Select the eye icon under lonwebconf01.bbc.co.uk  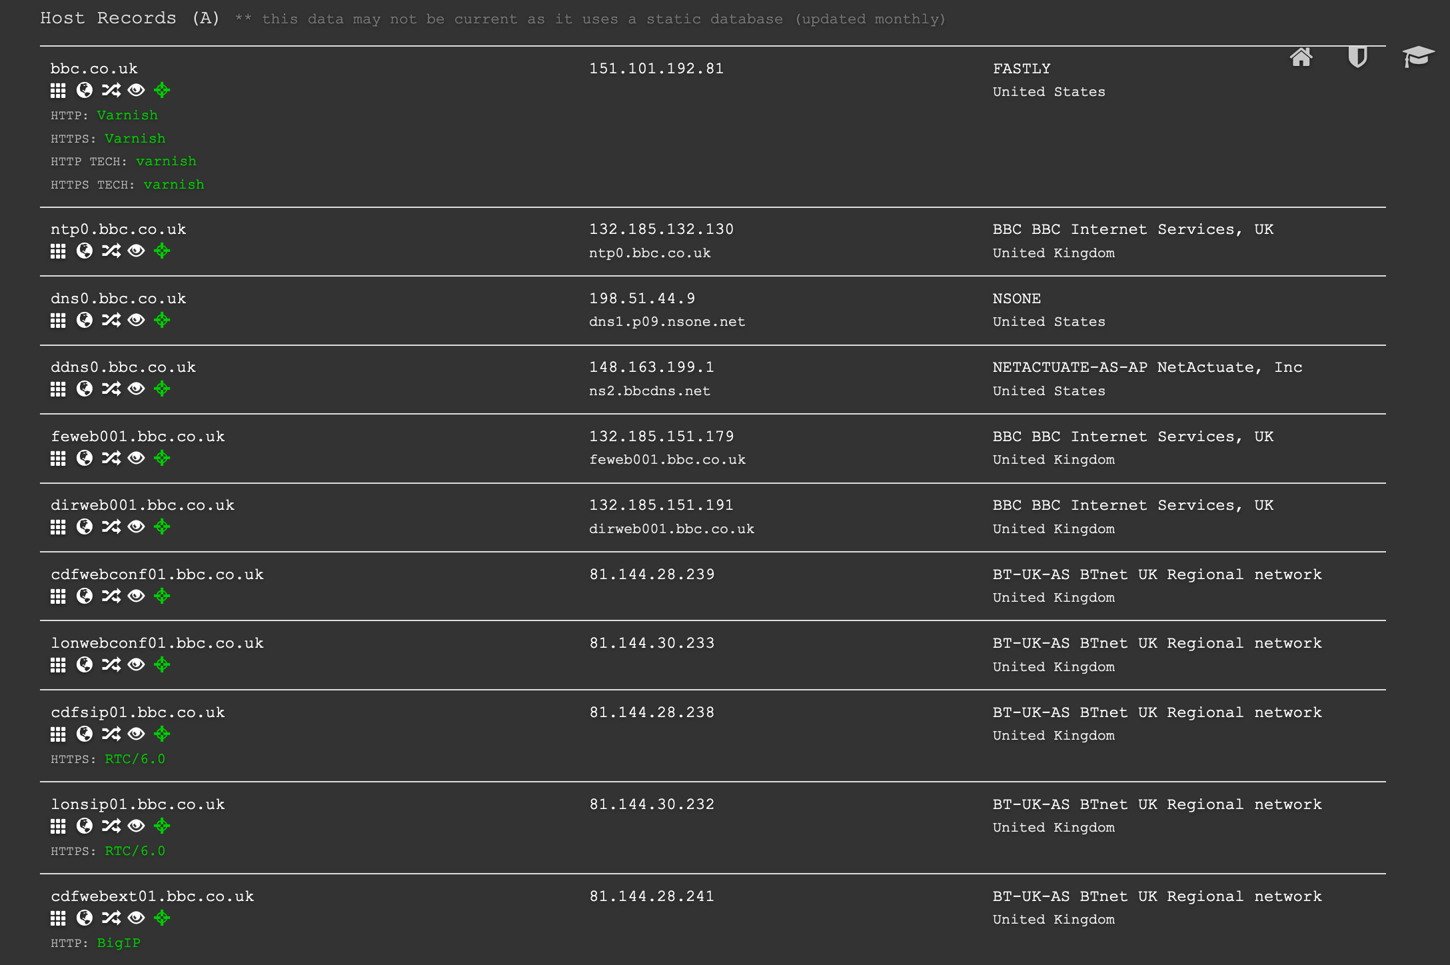click(x=137, y=665)
